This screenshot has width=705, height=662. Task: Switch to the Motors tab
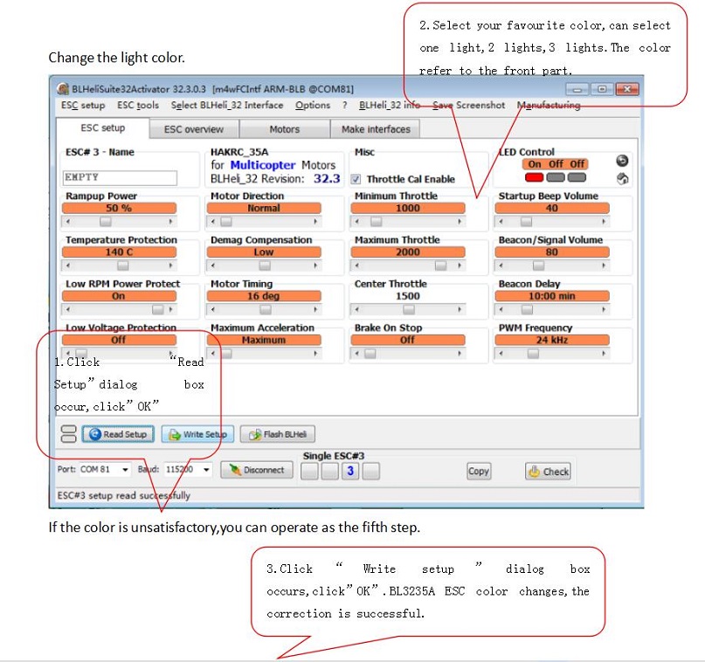[x=285, y=129]
